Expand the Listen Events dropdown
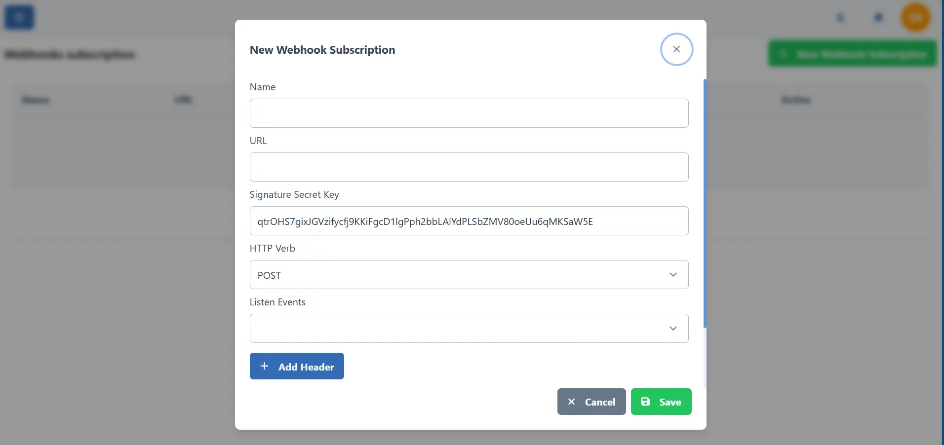The height and width of the screenshot is (445, 944). 468,328
